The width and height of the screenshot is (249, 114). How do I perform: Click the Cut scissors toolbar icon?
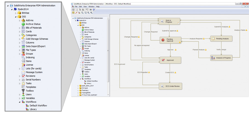coord(77,10)
